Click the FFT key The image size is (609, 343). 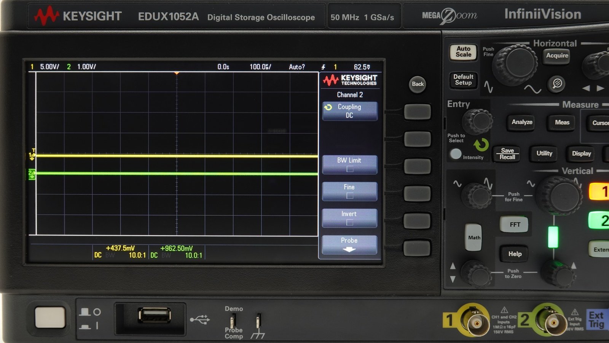(515, 225)
